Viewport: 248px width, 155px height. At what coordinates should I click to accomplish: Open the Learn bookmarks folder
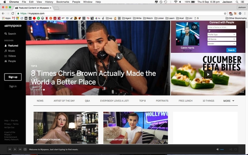pyautogui.click(x=170, y=18)
